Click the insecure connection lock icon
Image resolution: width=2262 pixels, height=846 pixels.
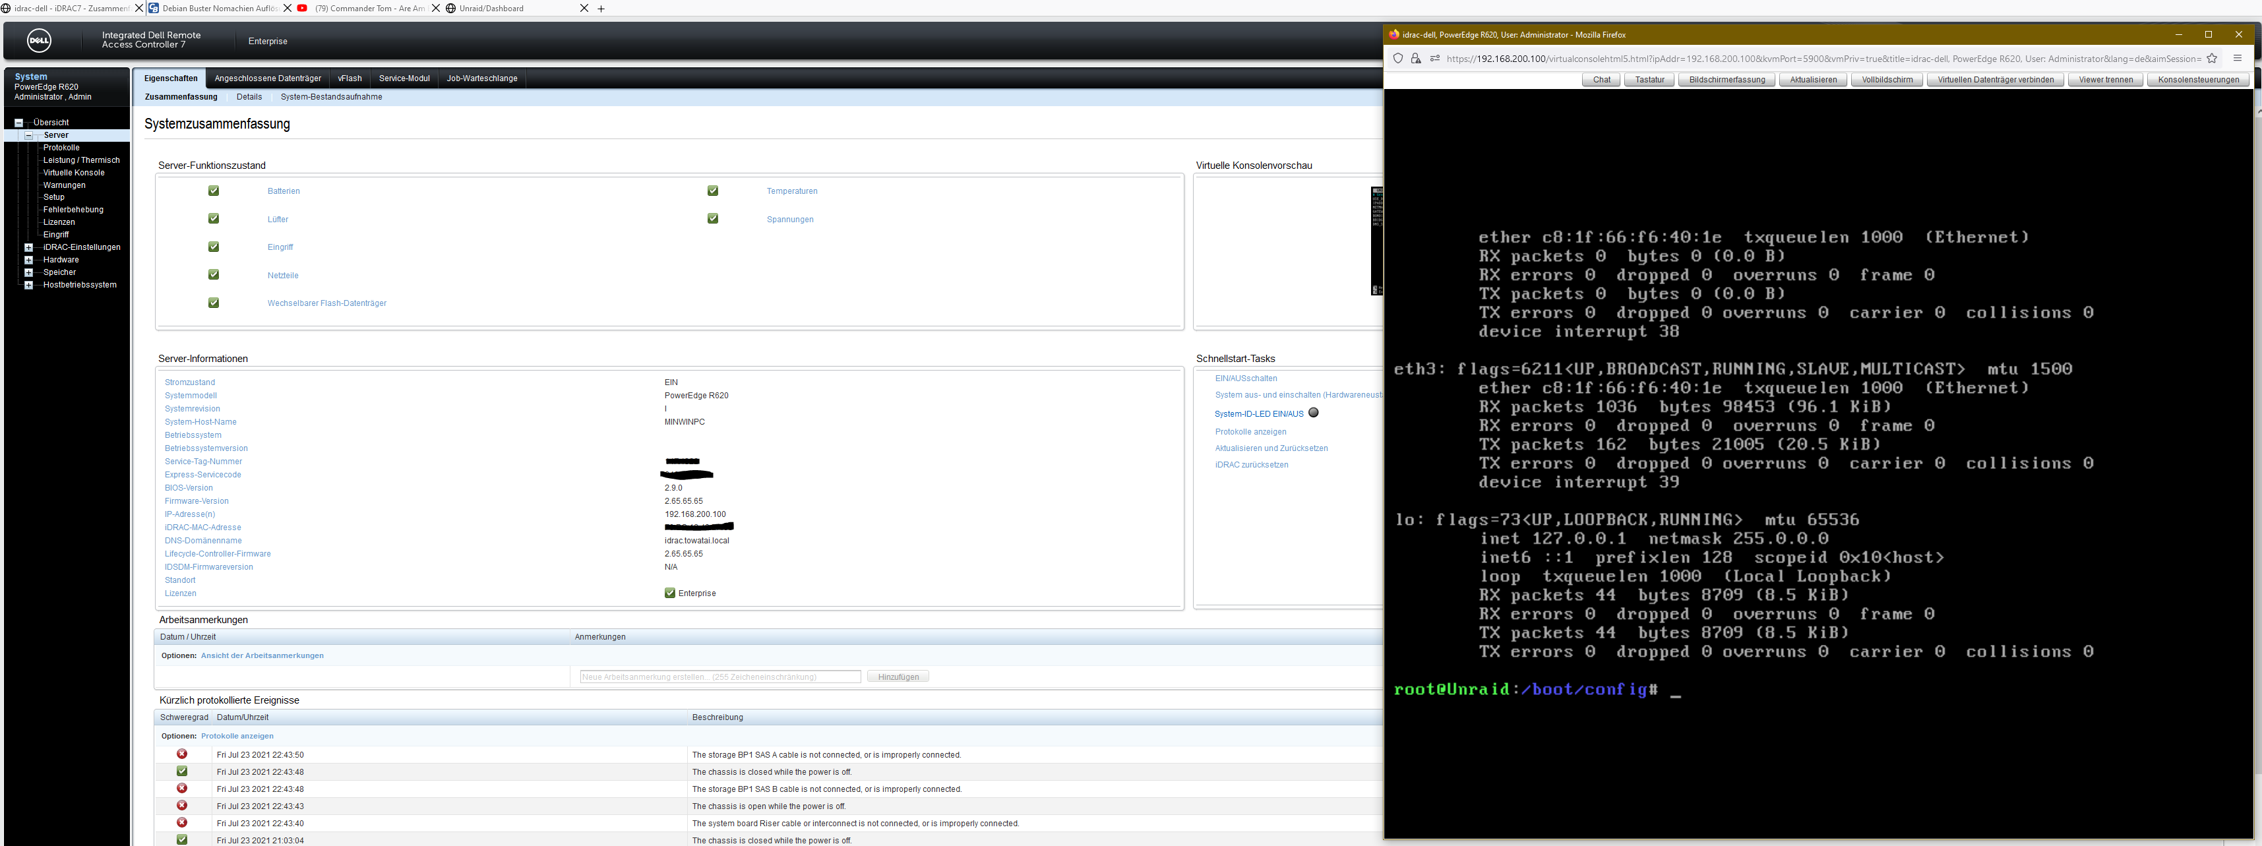point(1415,59)
